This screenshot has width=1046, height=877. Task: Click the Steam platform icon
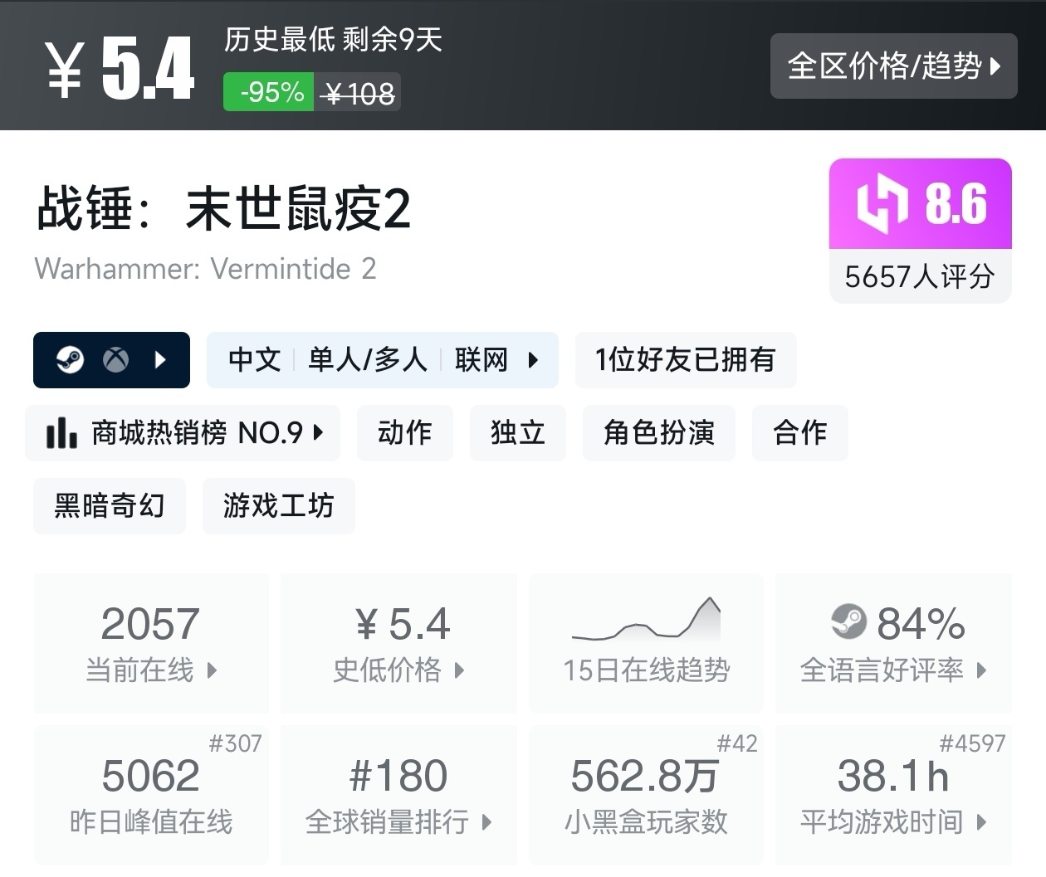(71, 360)
